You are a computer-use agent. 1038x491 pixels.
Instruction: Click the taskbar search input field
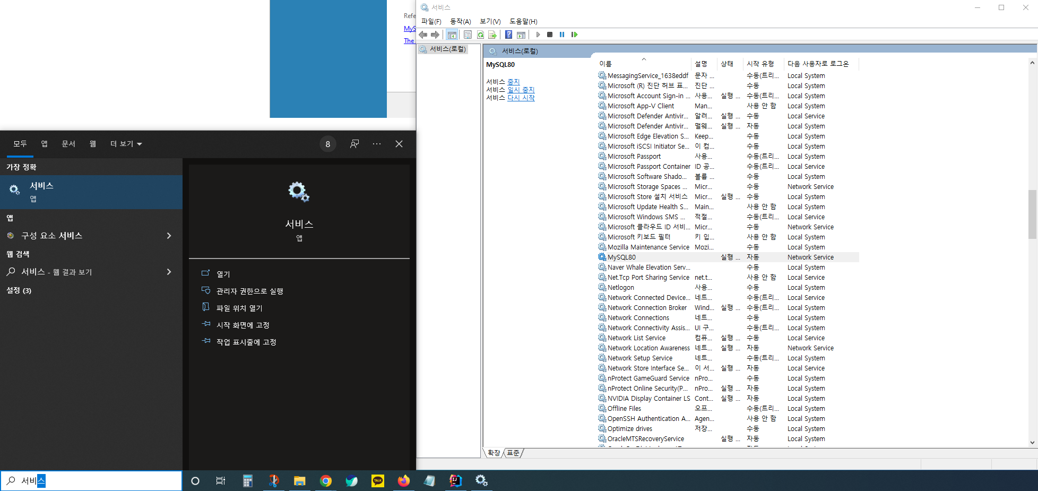[91, 481]
